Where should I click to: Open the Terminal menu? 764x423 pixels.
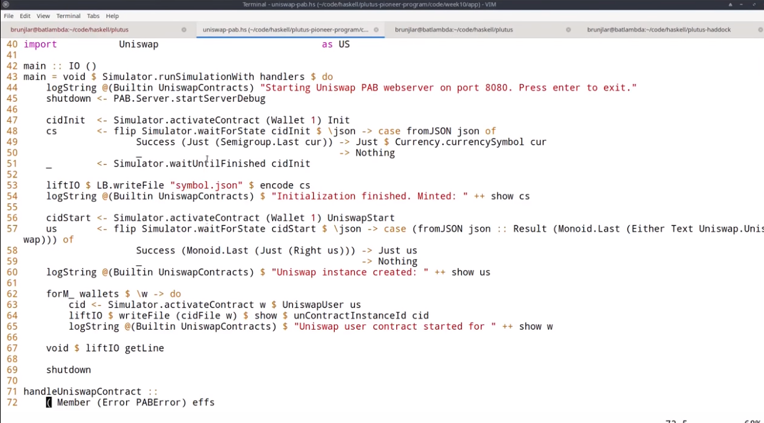coord(68,16)
